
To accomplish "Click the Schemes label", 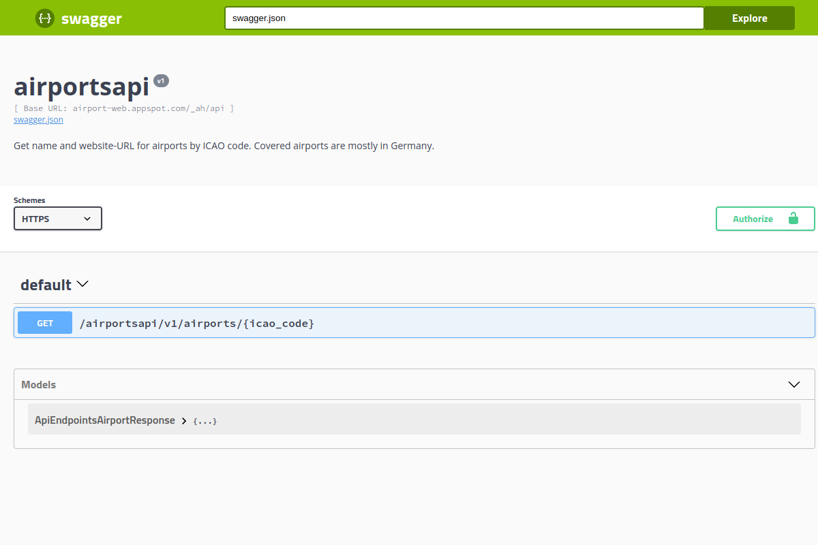I will pos(29,200).
